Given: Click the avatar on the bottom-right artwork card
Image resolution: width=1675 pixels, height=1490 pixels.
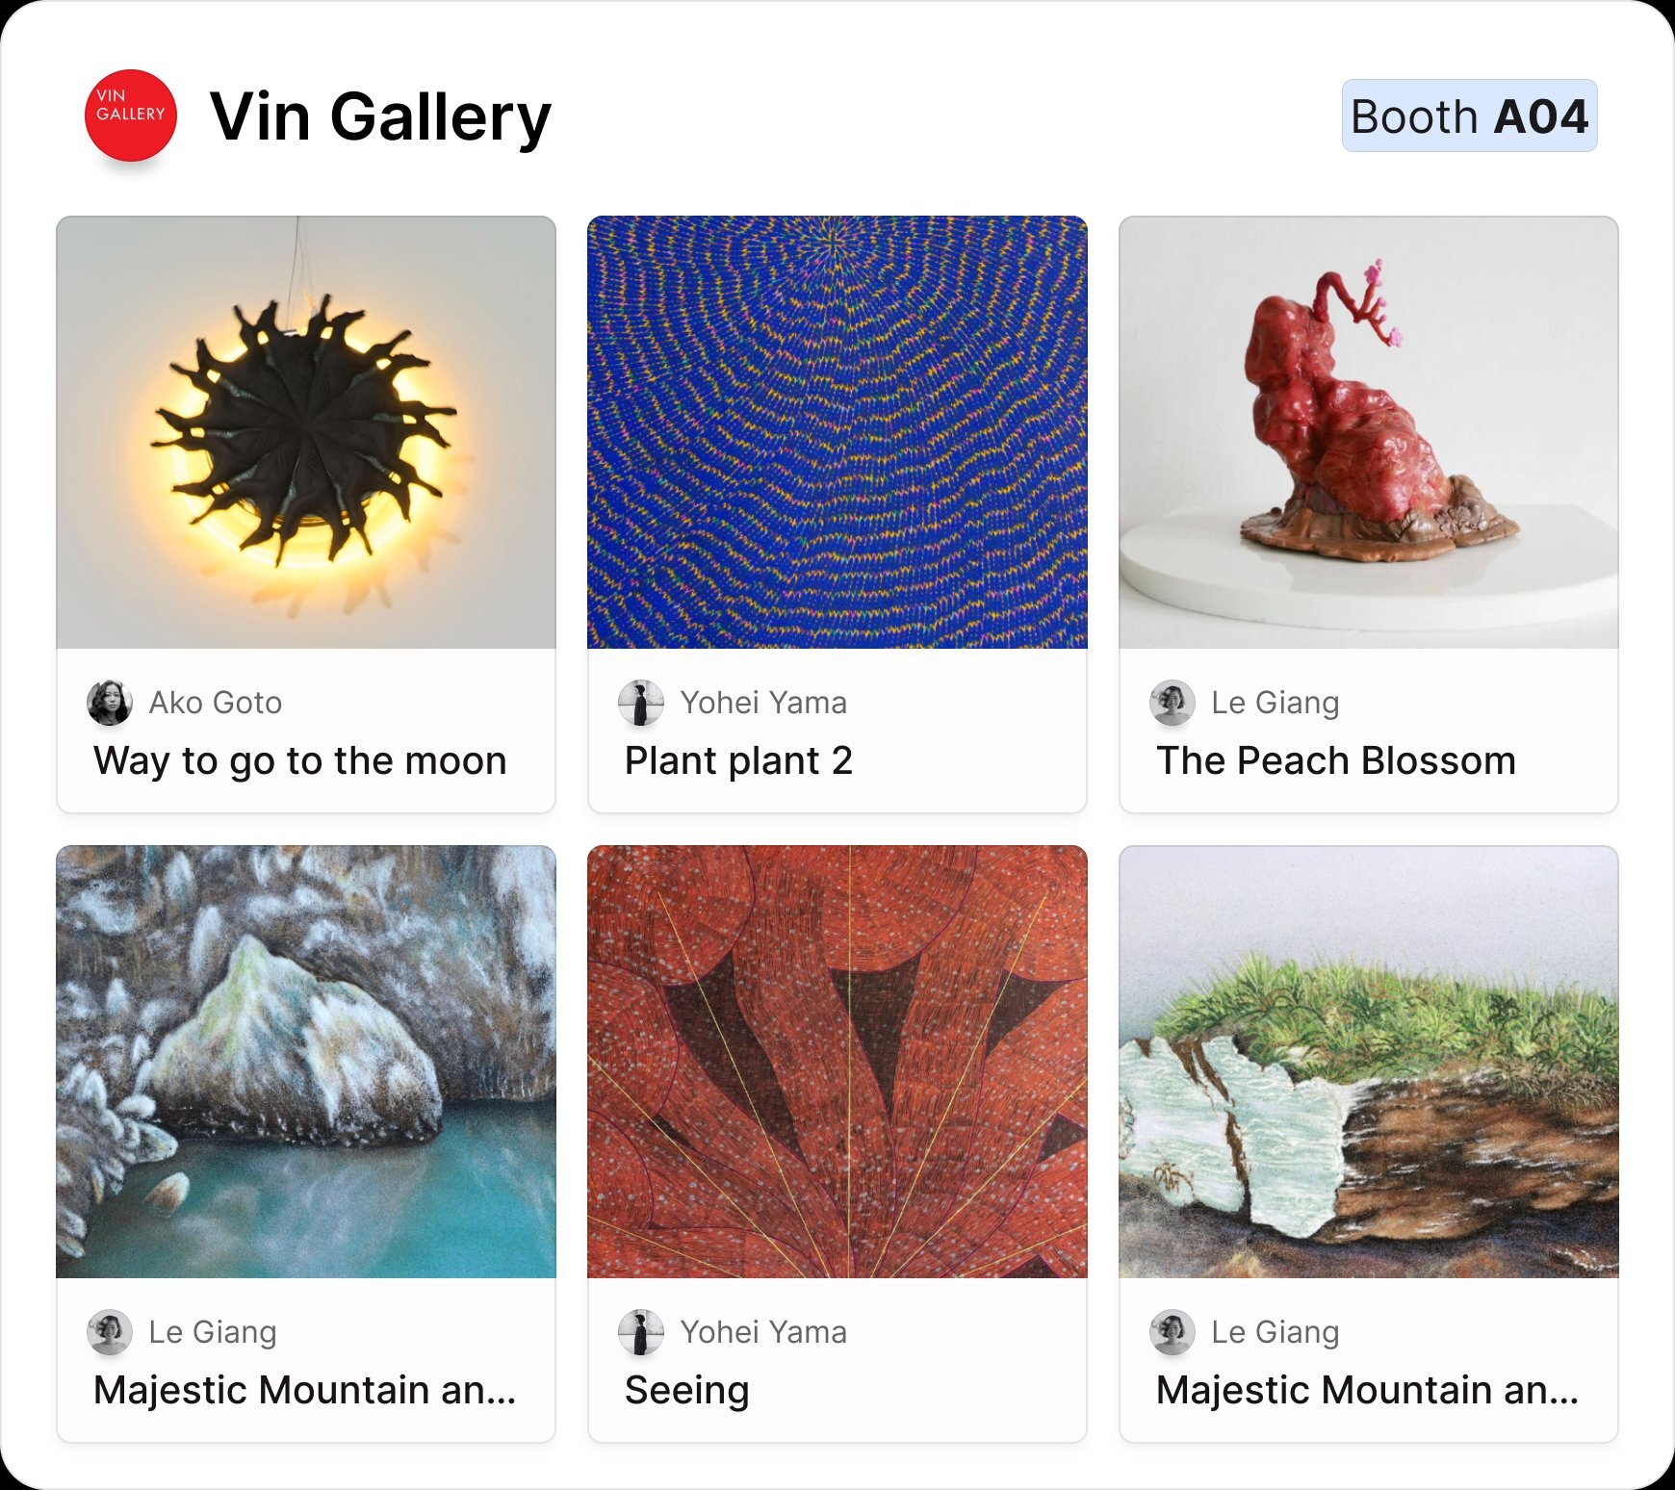Looking at the screenshot, I should pyautogui.click(x=1172, y=1332).
